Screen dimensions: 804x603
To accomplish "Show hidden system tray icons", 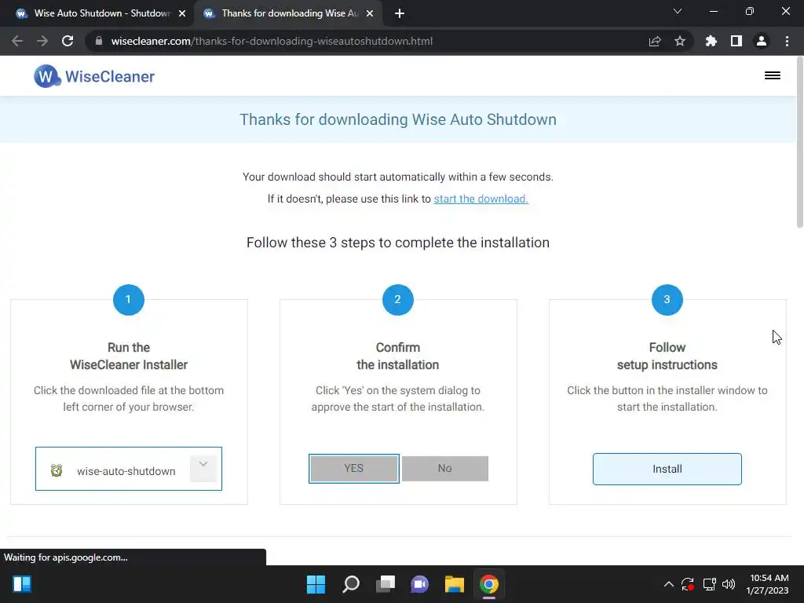I will tap(669, 584).
